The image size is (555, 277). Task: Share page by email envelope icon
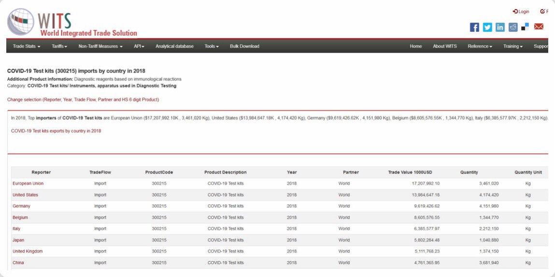539,26
